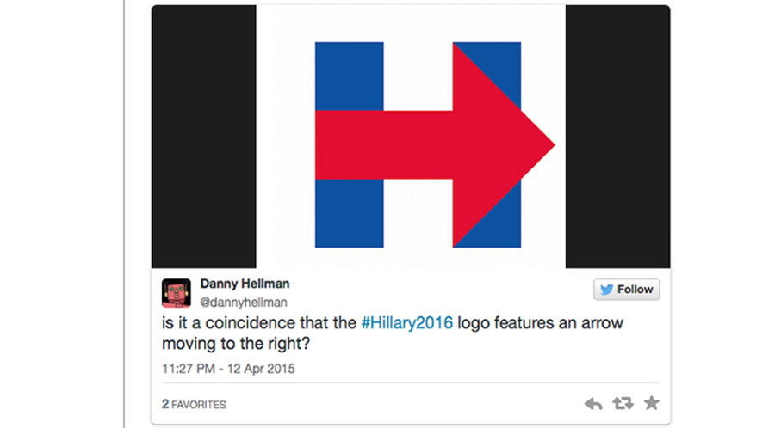Click the Twitter bird icon in Follow
The width and height of the screenshot is (775, 428).
(607, 290)
